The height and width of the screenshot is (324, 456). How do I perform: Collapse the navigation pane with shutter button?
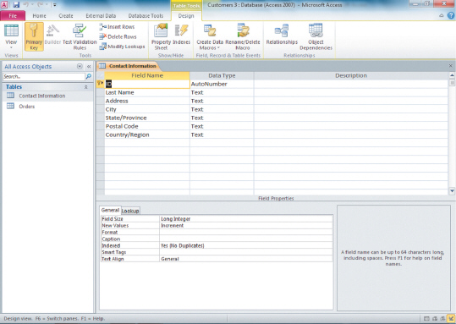[x=89, y=66]
